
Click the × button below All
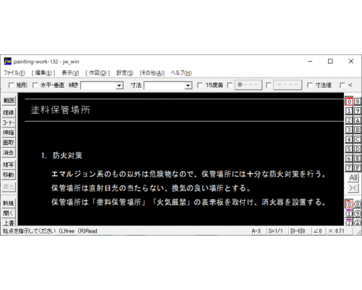pos(353,188)
